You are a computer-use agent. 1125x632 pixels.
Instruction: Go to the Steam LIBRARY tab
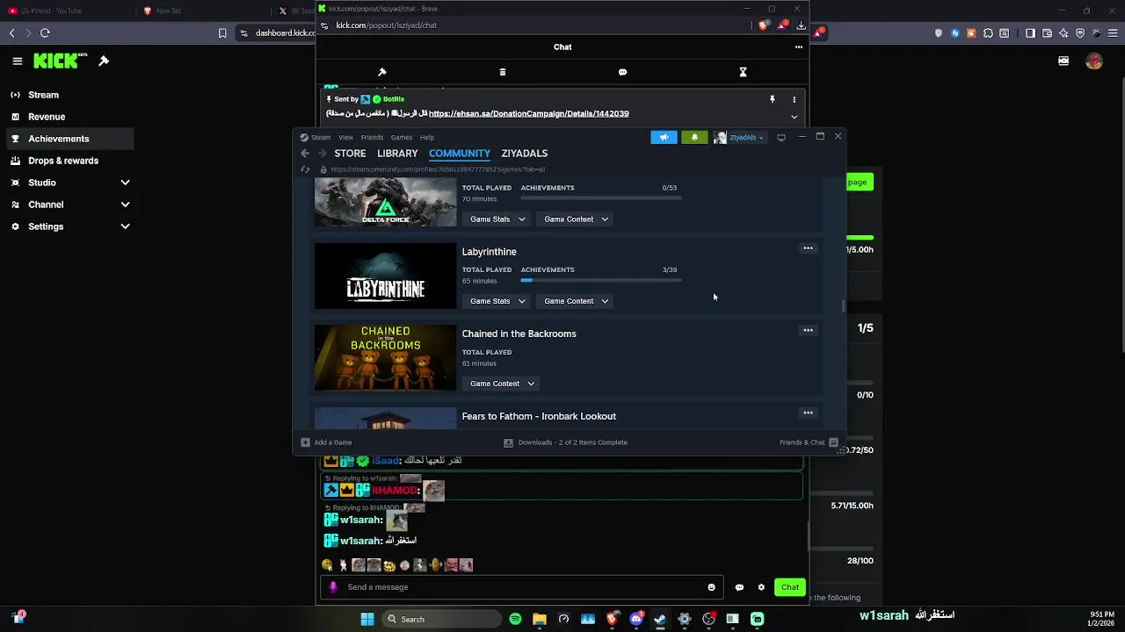tap(397, 154)
